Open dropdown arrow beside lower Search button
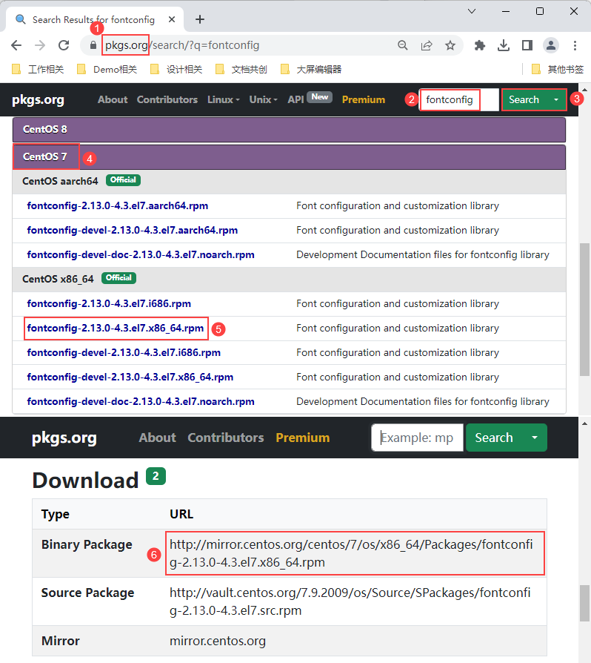The width and height of the screenshot is (591, 663). pyautogui.click(x=535, y=438)
